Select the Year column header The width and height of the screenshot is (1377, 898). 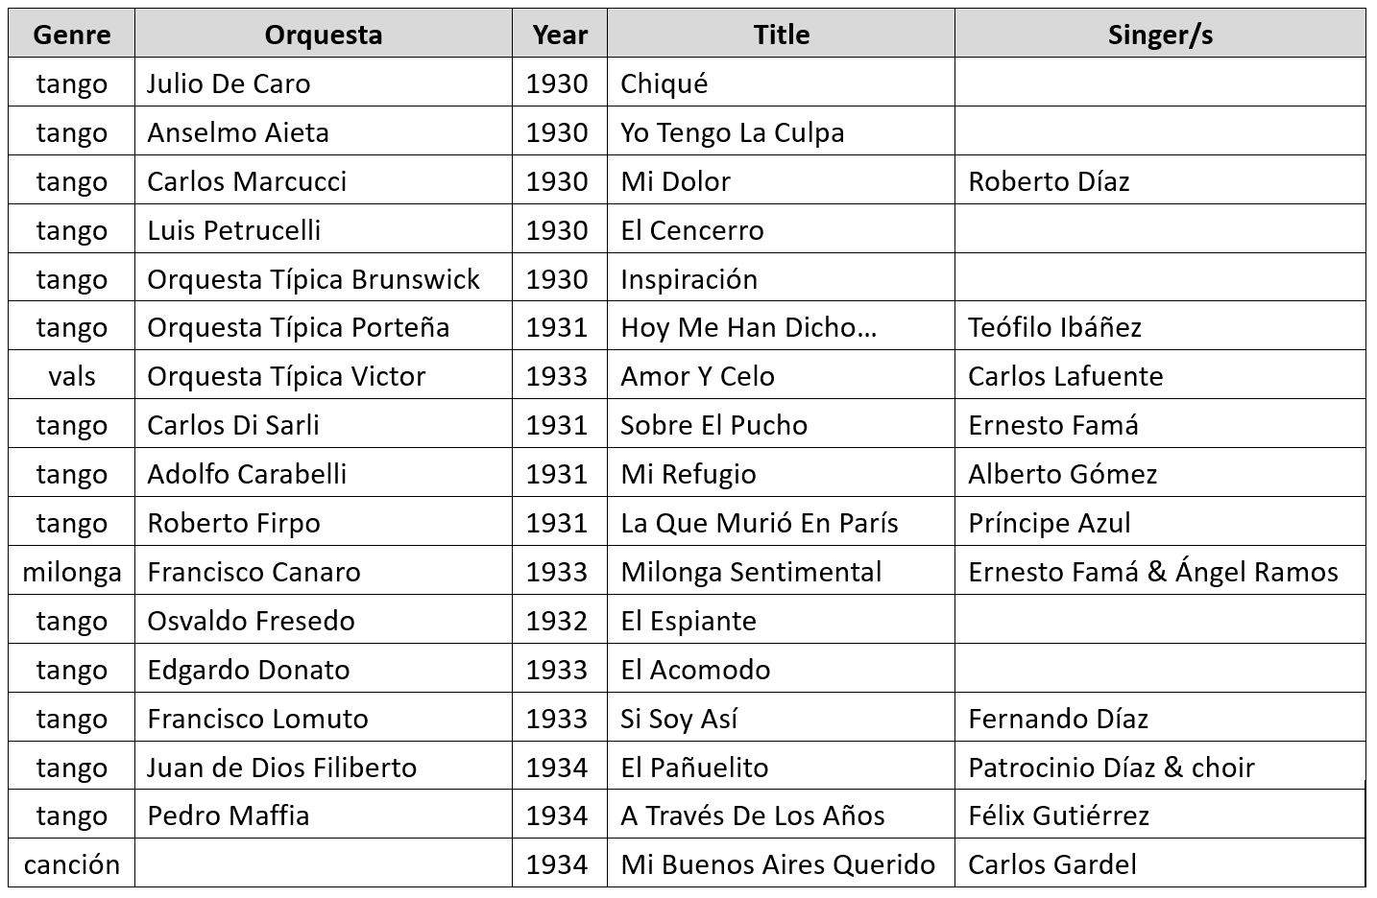pos(560,35)
